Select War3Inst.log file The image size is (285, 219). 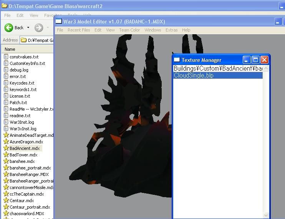tap(22, 122)
